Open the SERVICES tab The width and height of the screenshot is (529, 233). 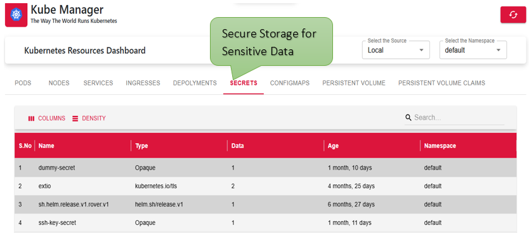pyautogui.click(x=98, y=83)
